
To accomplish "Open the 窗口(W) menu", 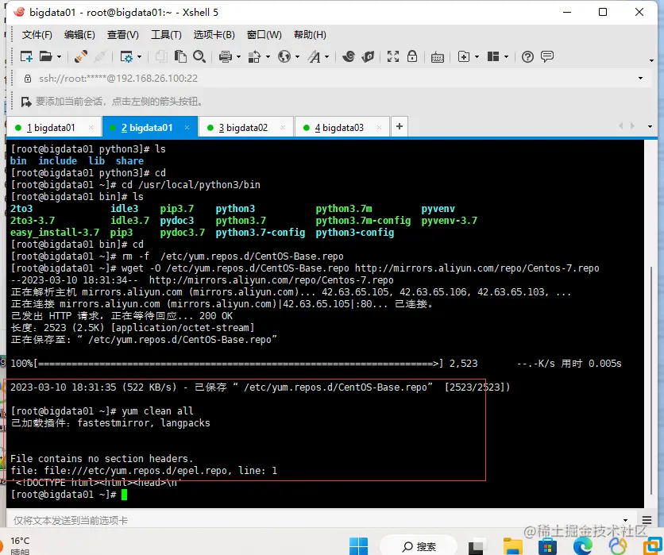I will click(264, 35).
